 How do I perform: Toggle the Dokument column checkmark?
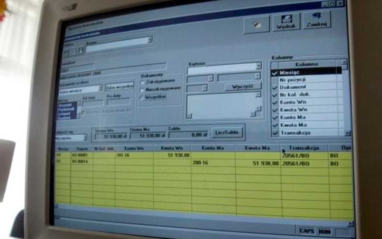click(x=275, y=87)
